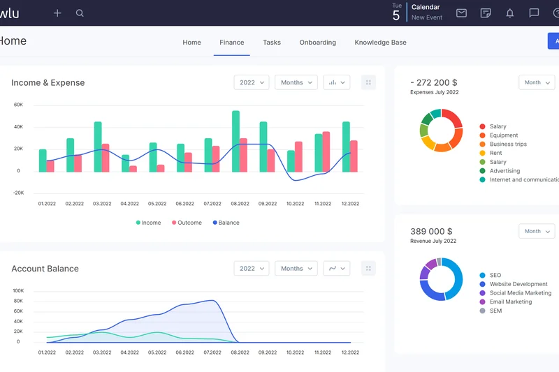Switch to the Tasks tab
Viewport: 559px width, 372px height.
tap(272, 43)
